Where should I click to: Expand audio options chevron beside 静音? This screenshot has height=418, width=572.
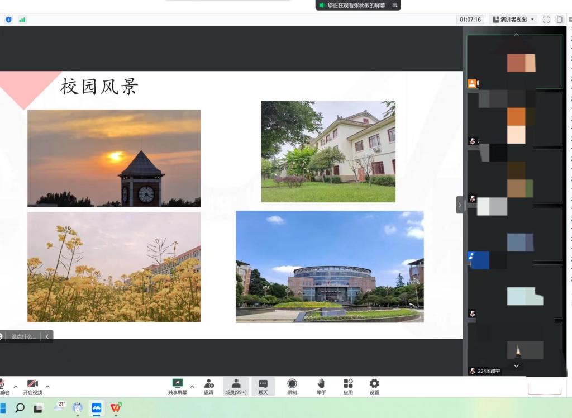[x=15, y=386]
